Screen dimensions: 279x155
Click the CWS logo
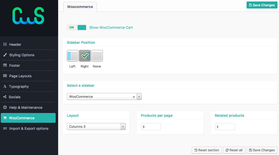(28, 16)
